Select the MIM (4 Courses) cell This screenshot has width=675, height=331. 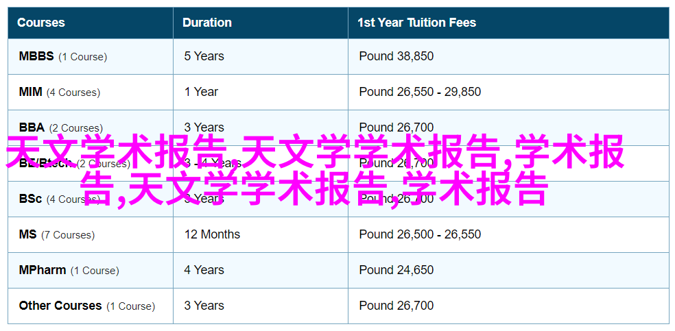point(91,92)
